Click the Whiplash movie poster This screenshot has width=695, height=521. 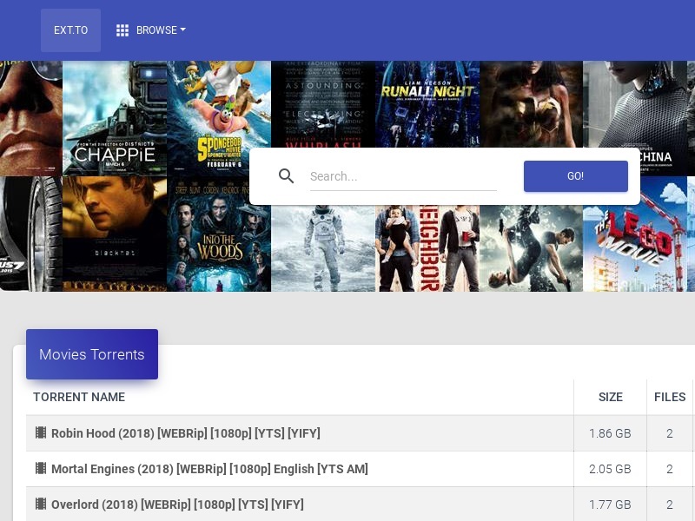click(x=323, y=104)
